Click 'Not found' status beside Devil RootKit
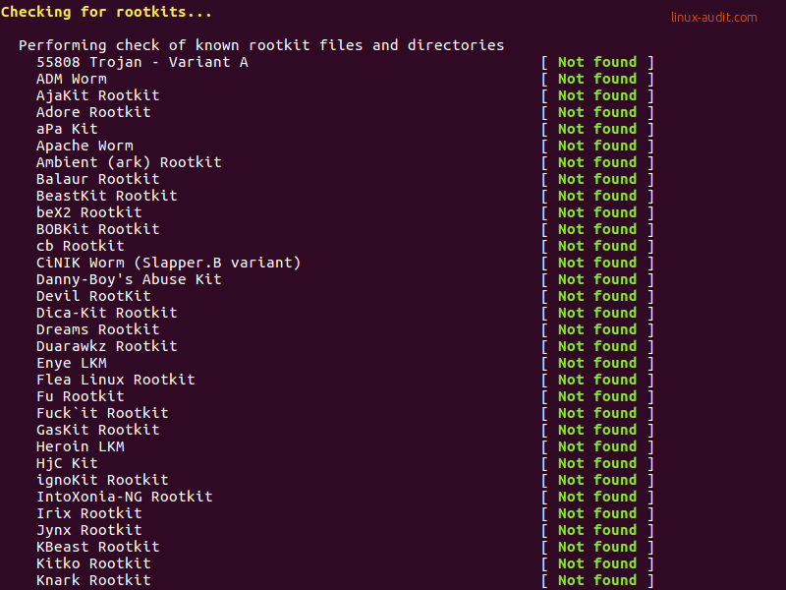Image resolution: width=786 pixels, height=590 pixels. tap(597, 296)
